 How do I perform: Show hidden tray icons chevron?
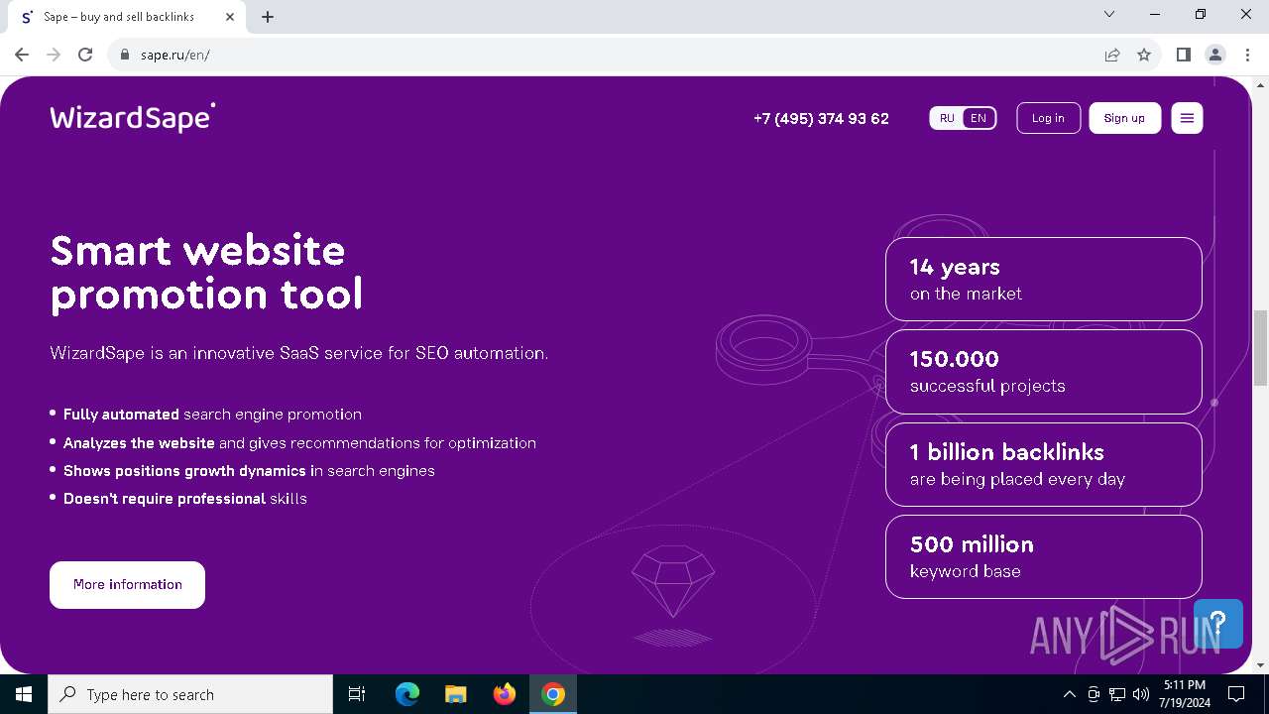tap(1070, 694)
